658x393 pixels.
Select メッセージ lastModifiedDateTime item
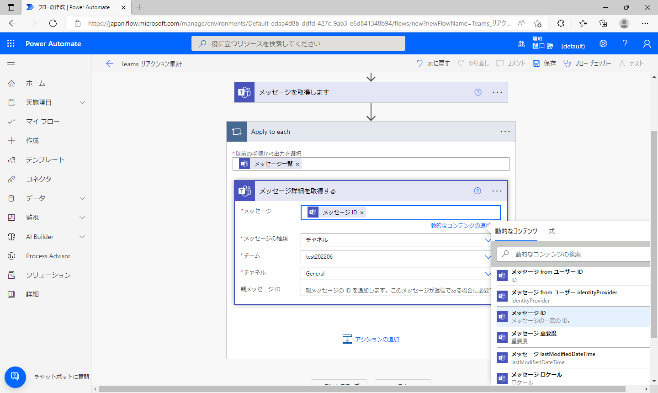pyautogui.click(x=573, y=358)
